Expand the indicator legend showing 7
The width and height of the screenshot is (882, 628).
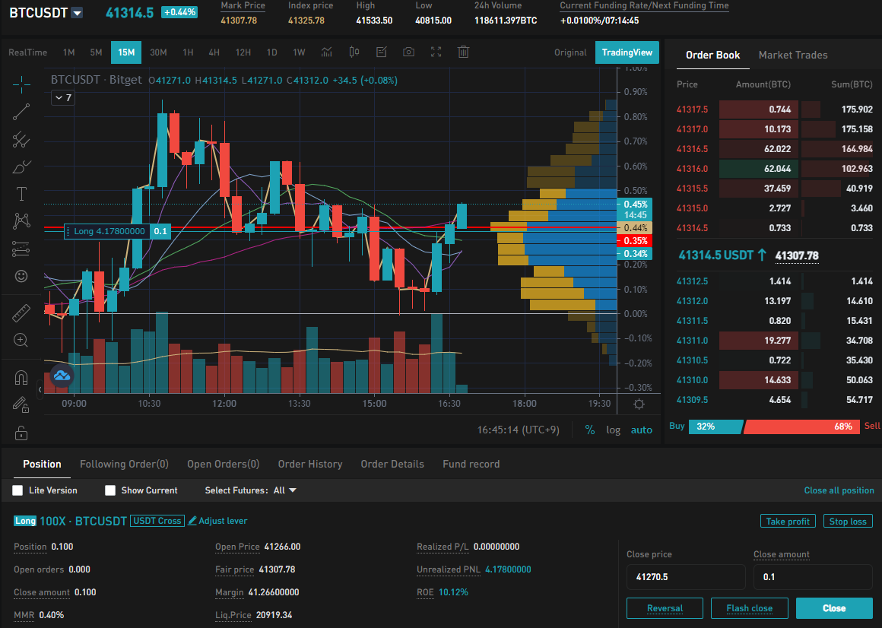62,98
